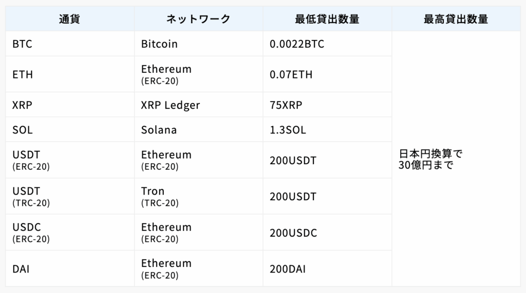Click the 通貨 column header
This screenshot has height=293, width=526.
(x=69, y=19)
